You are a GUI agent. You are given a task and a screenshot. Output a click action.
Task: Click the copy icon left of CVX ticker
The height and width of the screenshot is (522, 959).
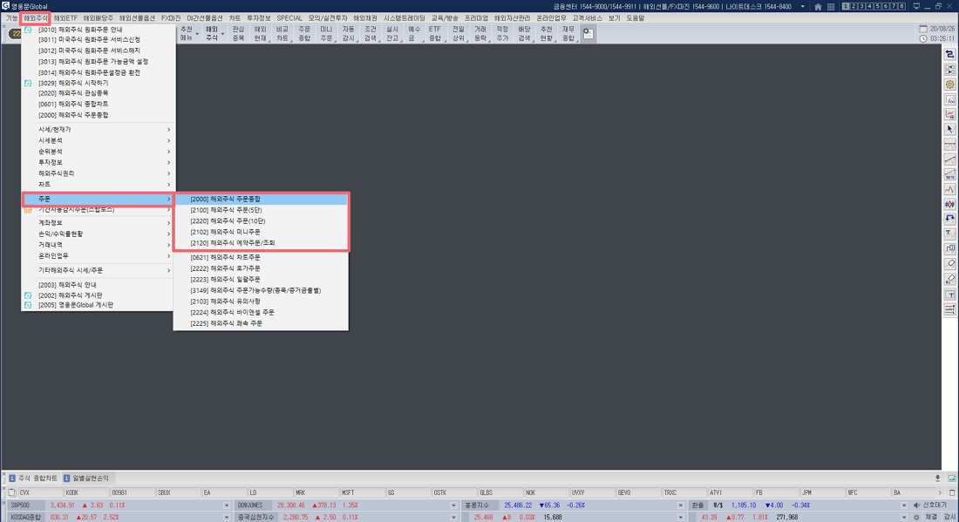[x=11, y=492]
